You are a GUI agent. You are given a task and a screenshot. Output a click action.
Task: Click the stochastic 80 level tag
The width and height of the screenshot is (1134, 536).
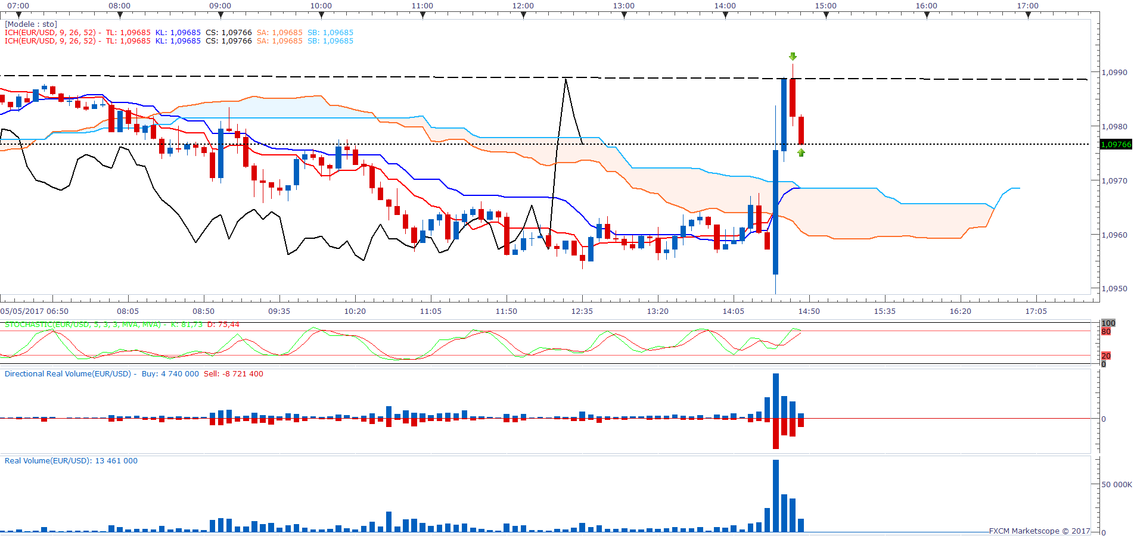click(x=1106, y=332)
